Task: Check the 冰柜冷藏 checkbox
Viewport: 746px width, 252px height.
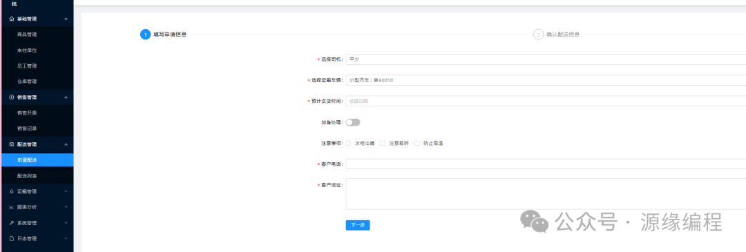Action: coord(348,143)
